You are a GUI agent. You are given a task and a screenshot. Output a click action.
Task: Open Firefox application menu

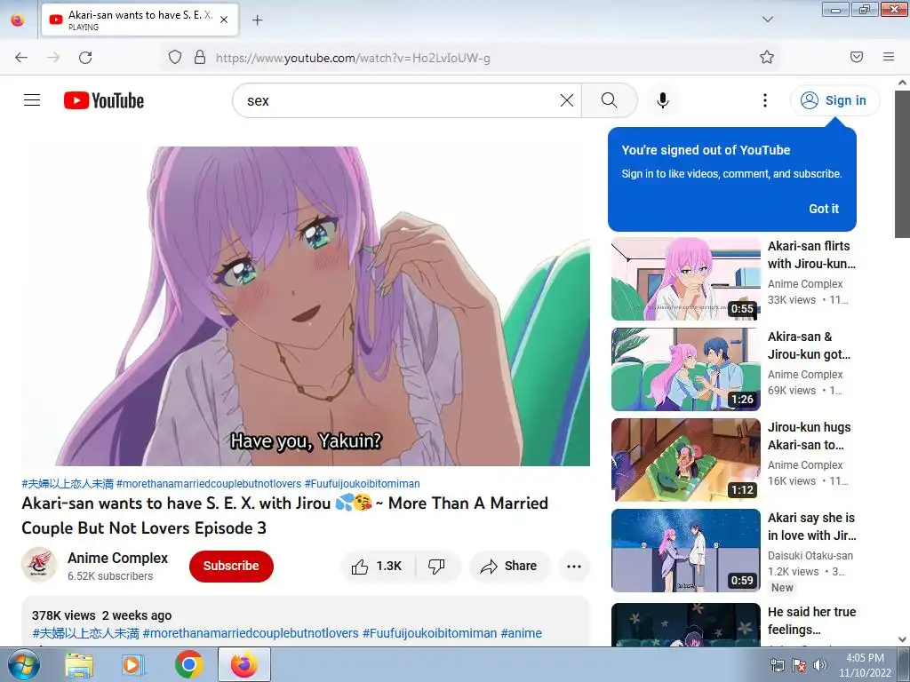click(x=889, y=57)
